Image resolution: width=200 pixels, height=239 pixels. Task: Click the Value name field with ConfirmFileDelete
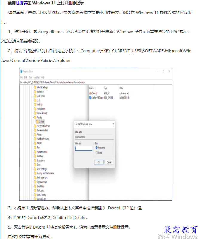(x=94, y=137)
